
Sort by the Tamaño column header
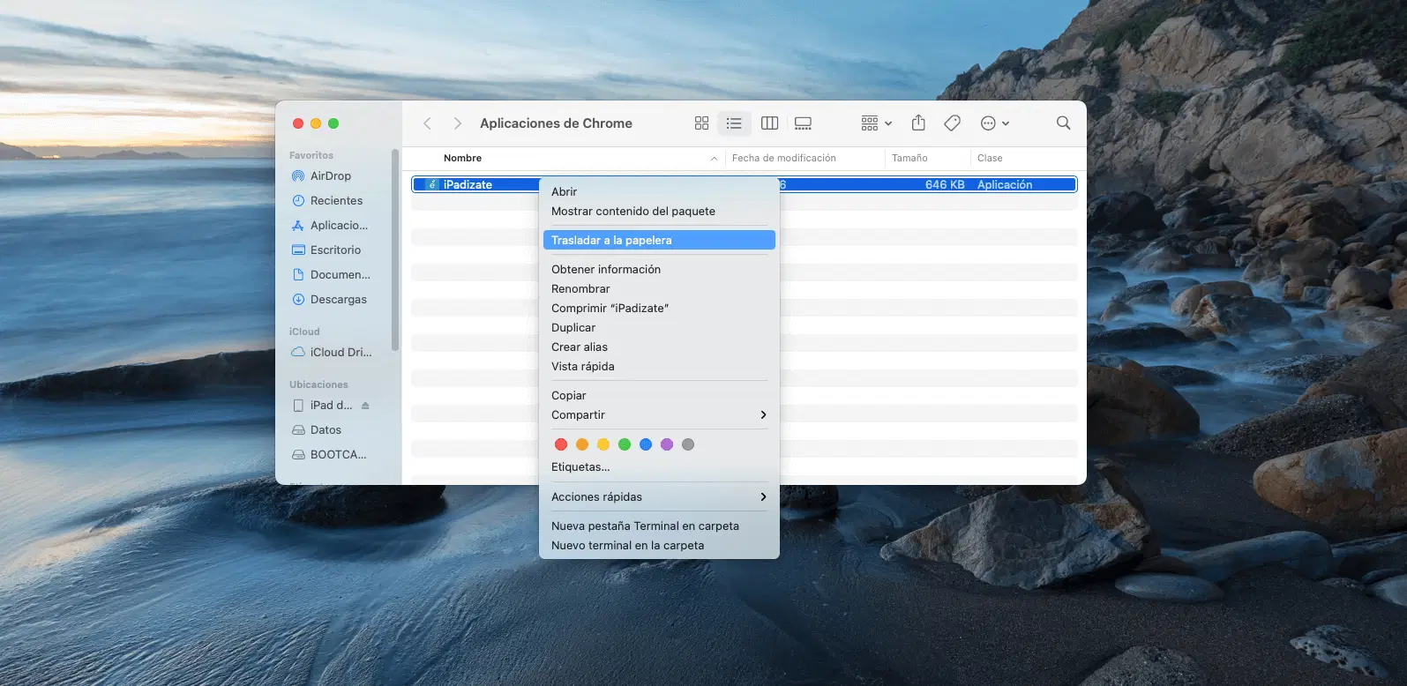pyautogui.click(x=909, y=158)
